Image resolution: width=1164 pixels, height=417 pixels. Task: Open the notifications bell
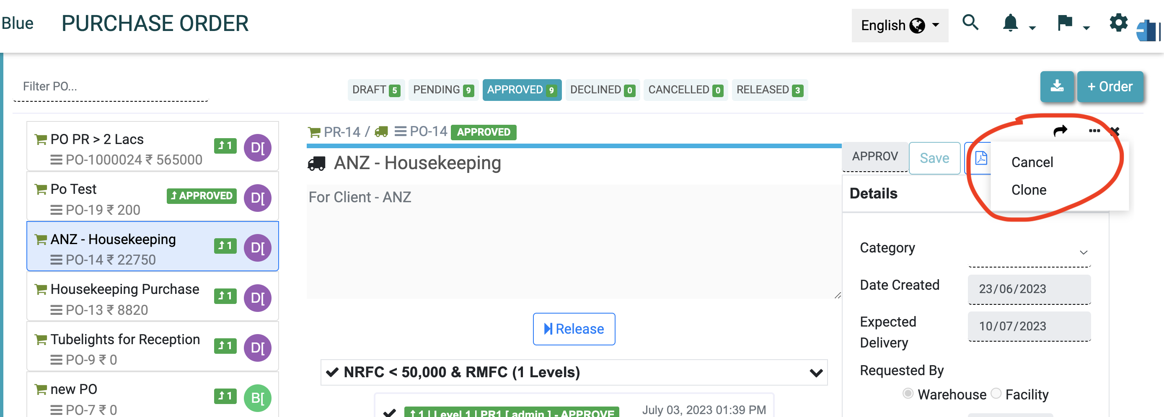tap(1010, 23)
